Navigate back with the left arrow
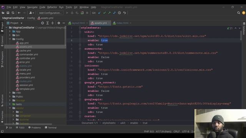Viewport: 246px width, 138px height. (x=19, y=13)
